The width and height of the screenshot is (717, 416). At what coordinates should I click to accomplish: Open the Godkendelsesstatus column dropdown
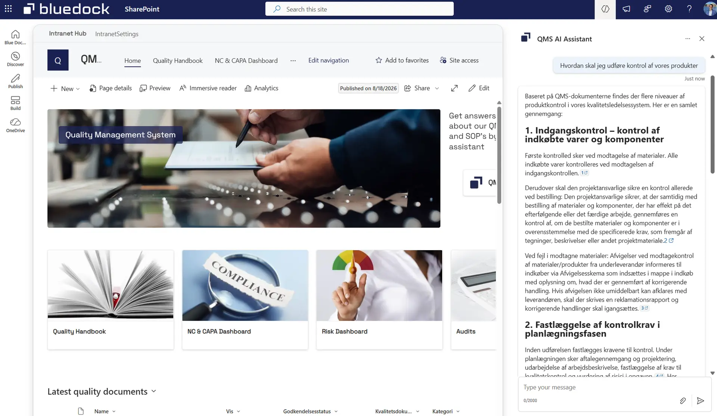tap(310, 411)
